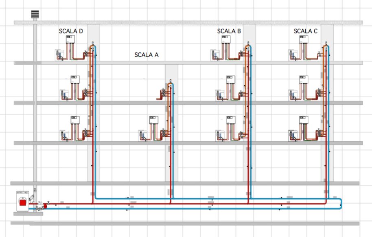The image size is (372, 237).
Task: Select the air vent atop the Scala D riser
Action: pyautogui.click(x=92, y=43)
